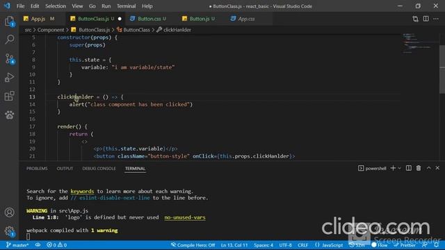Open the Edit menu

pyautogui.click(x=35, y=6)
